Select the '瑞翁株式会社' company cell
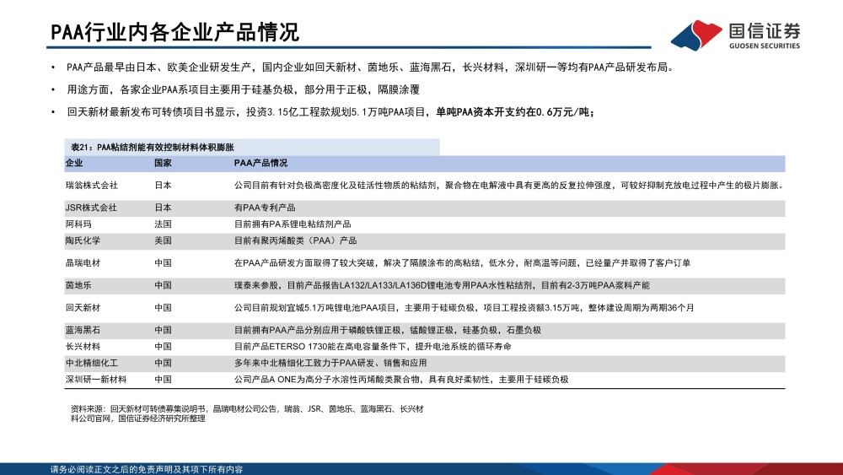843x475 pixels. pos(91,186)
